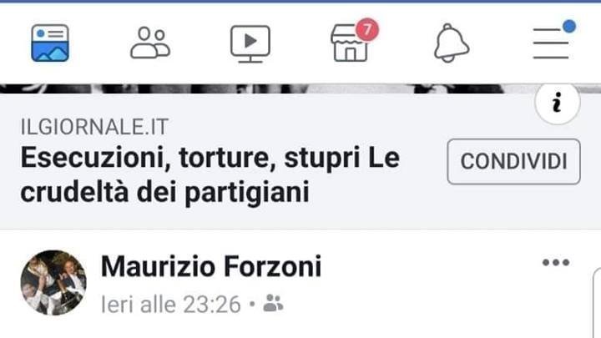Image resolution: width=601 pixels, height=338 pixels.
Task: Tap the 'Ieri alle 23:26' timestamp
Action: (171, 305)
